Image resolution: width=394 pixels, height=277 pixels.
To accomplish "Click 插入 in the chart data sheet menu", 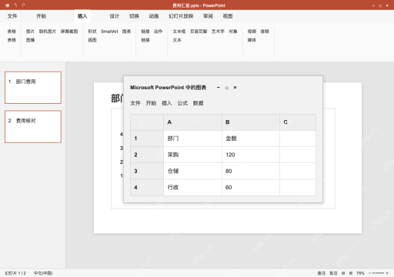I will 167,103.
